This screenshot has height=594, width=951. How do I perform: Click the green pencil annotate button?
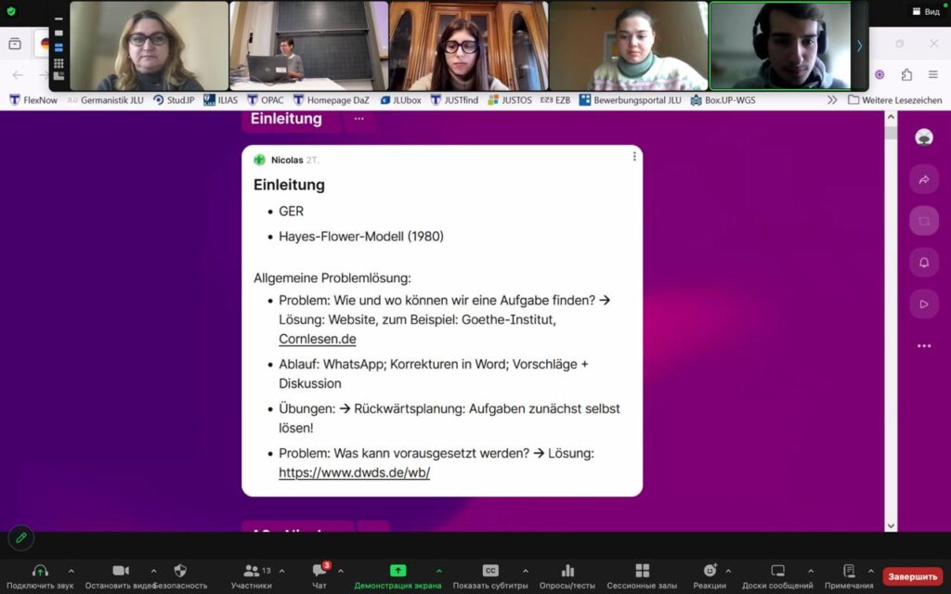pyautogui.click(x=19, y=537)
